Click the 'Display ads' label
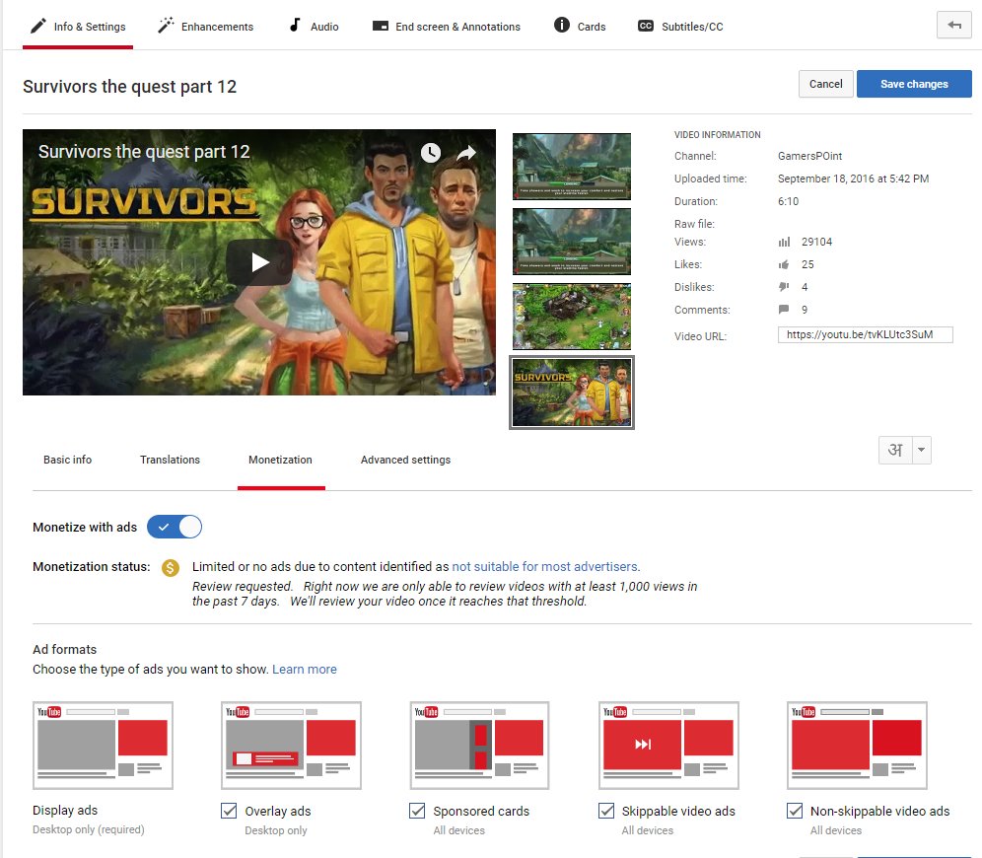This screenshot has width=982, height=858. click(65, 810)
